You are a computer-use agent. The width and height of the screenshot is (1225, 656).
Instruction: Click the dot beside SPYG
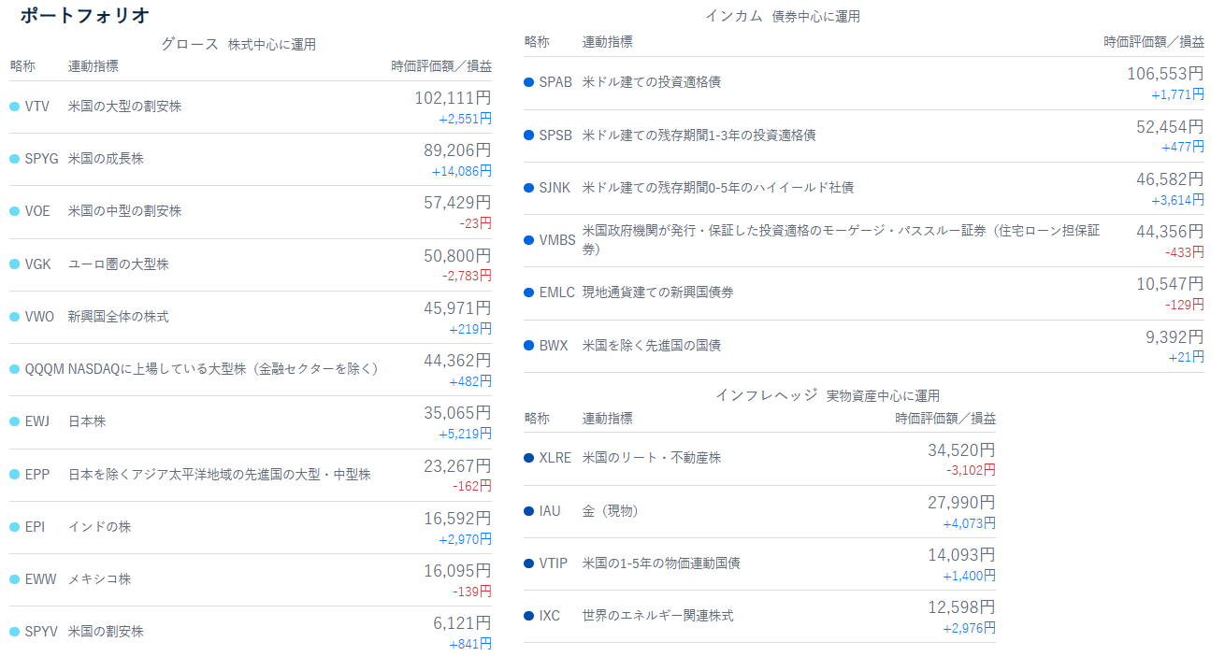(14, 159)
